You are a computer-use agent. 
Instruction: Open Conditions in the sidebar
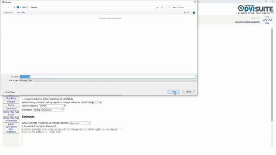[11, 108]
